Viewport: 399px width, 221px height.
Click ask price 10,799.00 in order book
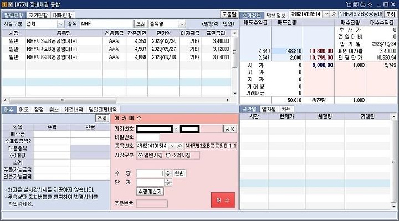[x=321, y=58]
